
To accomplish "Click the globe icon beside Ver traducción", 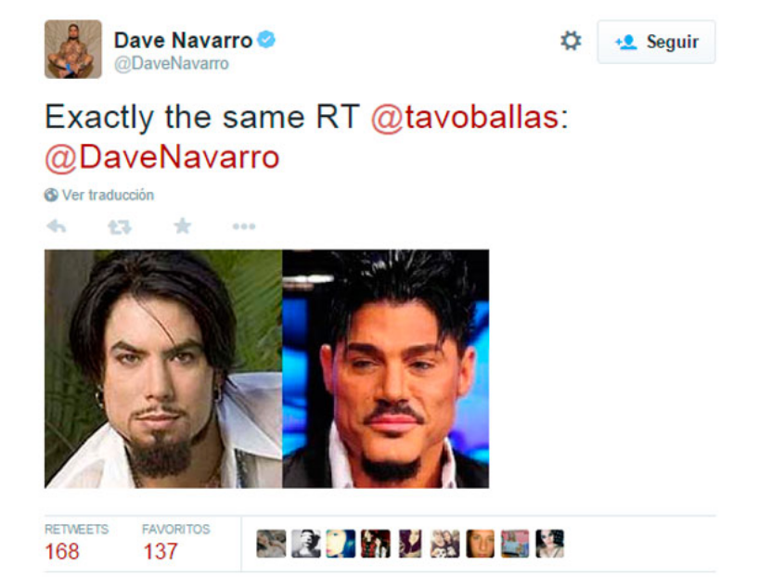I will coord(51,195).
